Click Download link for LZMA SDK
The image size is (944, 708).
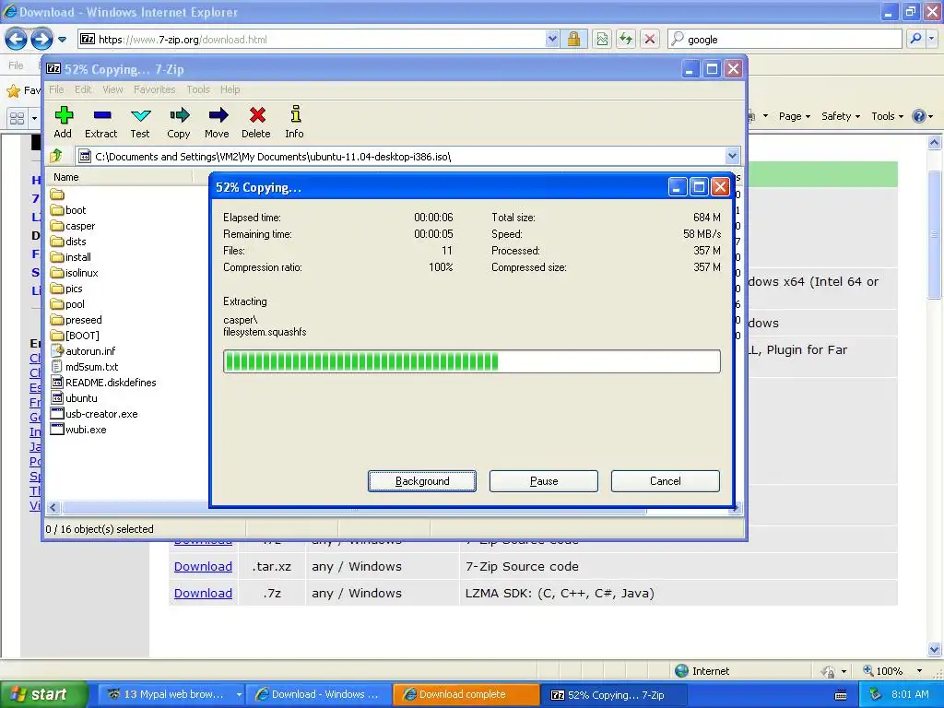click(x=203, y=593)
